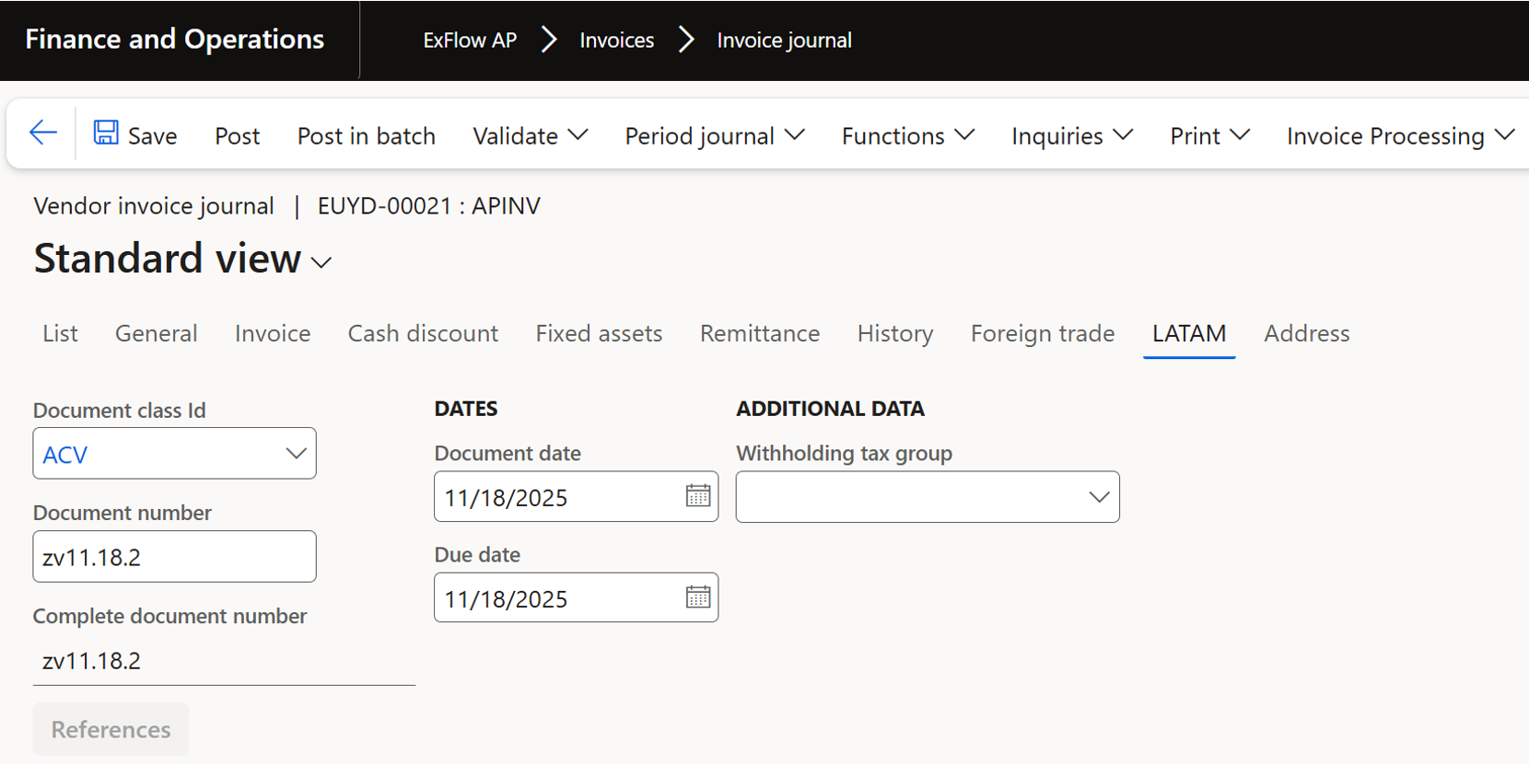Expand the Invoice Processing menu

point(1399,136)
